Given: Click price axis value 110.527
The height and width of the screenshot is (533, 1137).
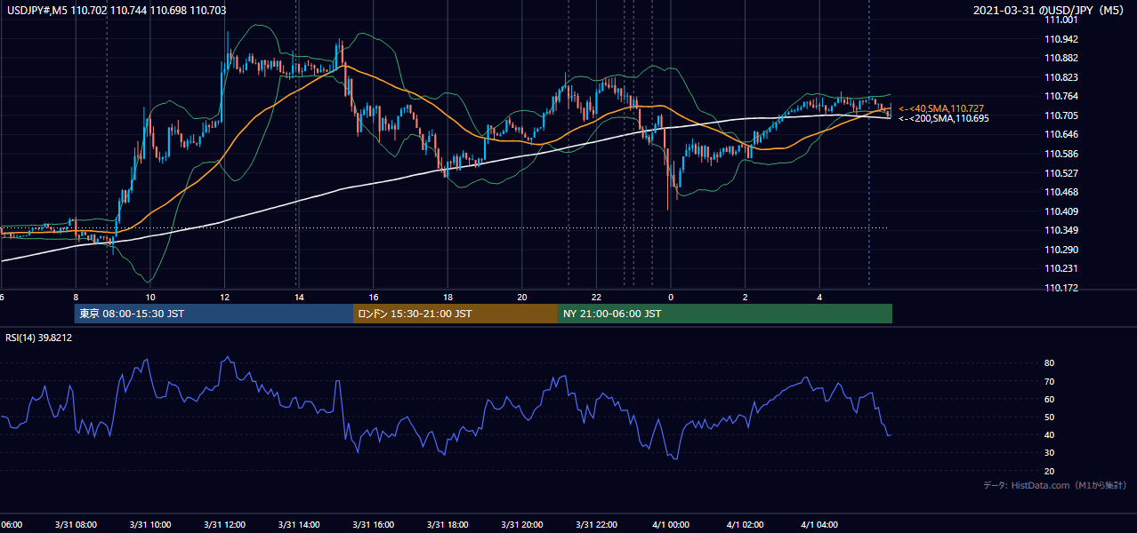Looking at the screenshot, I should tap(1063, 173).
